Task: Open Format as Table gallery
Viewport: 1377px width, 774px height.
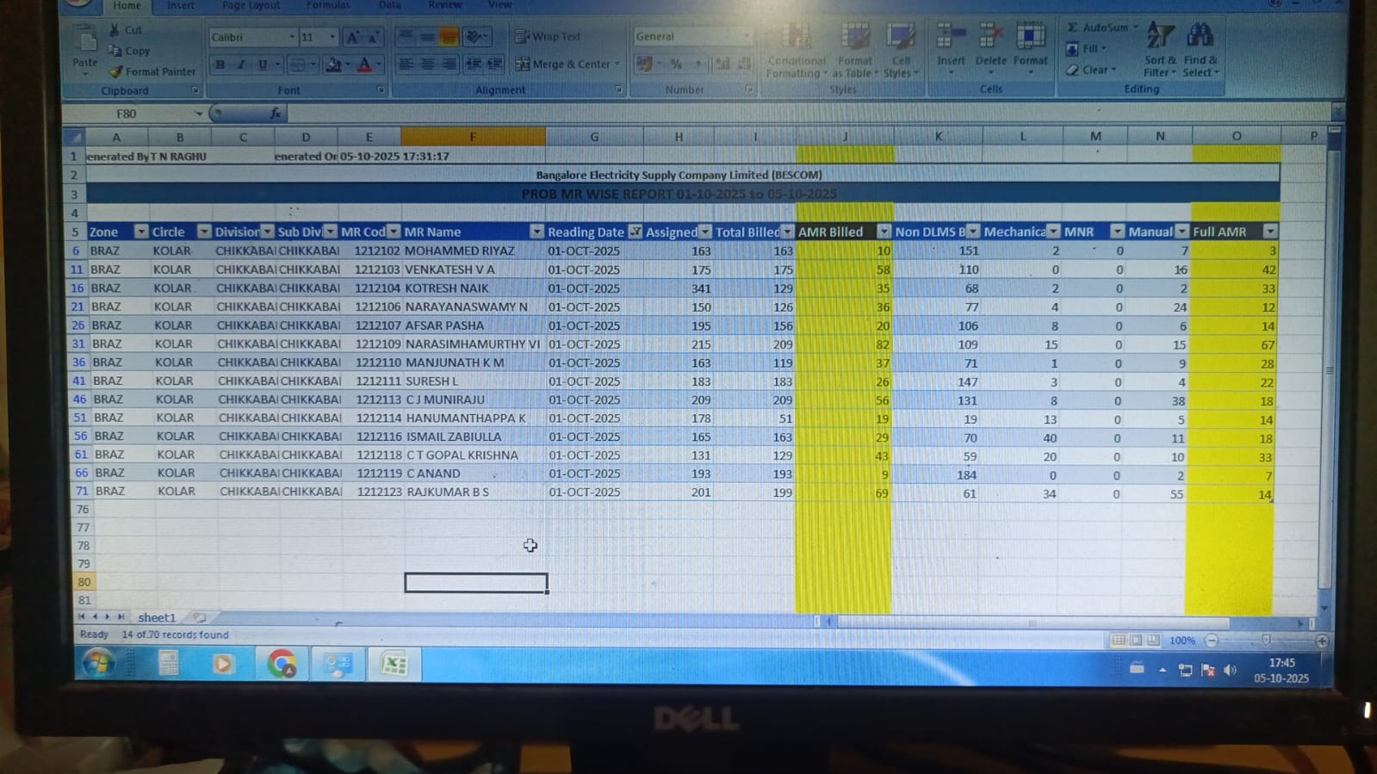Action: coord(854,50)
